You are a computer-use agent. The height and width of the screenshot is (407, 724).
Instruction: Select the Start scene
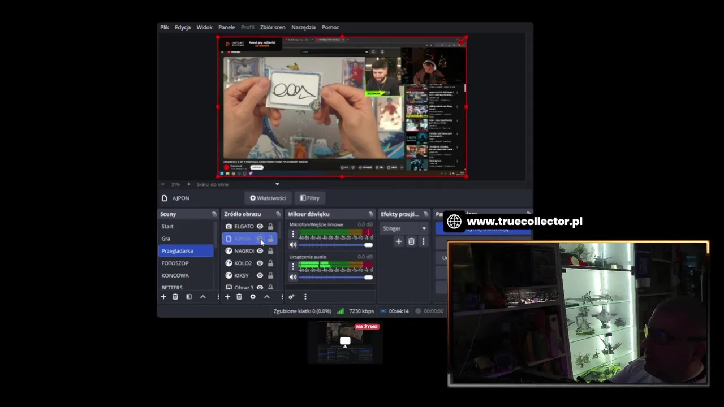(186, 226)
